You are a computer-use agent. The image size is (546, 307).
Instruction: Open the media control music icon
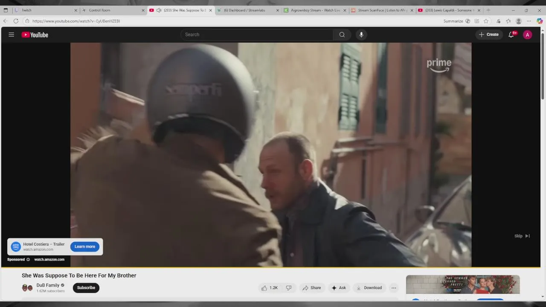[x=498, y=21]
